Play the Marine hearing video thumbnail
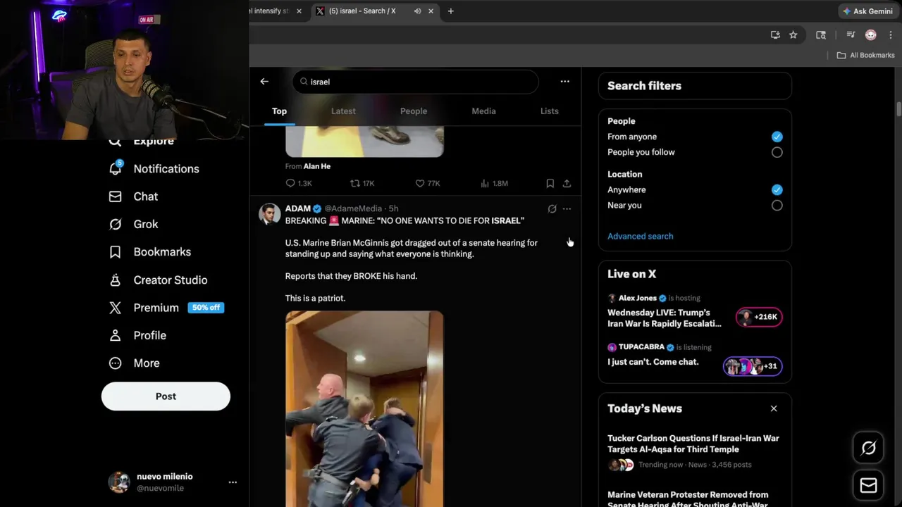The image size is (902, 507). click(364, 408)
